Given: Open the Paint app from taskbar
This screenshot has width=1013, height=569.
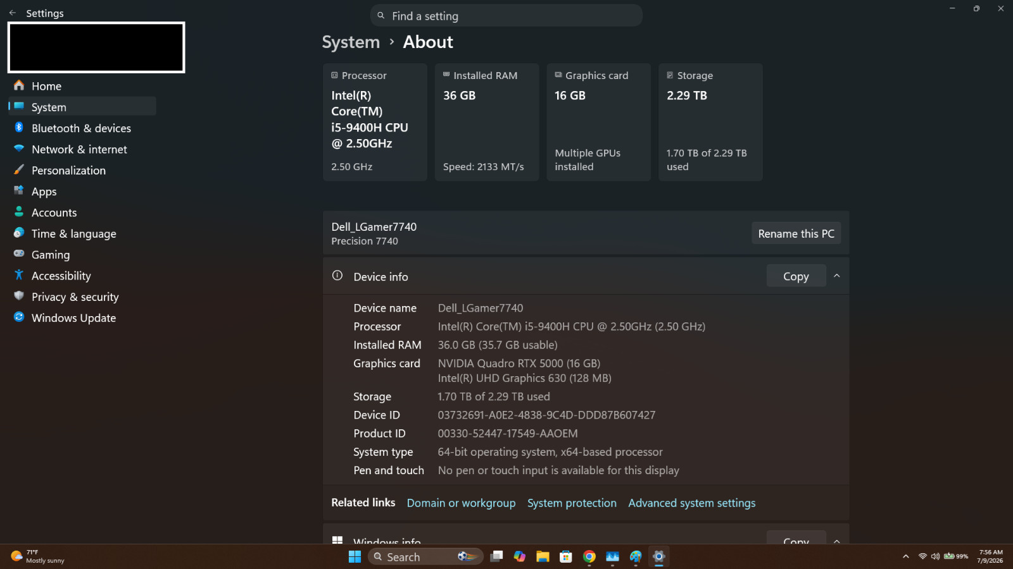Looking at the screenshot, I should tap(636, 556).
